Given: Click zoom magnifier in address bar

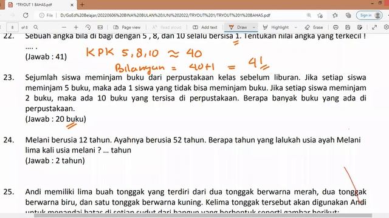Looking at the screenshot, I should 309,15.
